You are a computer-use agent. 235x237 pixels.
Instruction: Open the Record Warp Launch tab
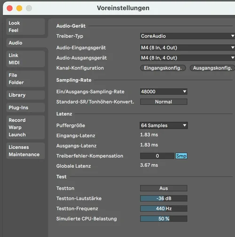coord(25,127)
